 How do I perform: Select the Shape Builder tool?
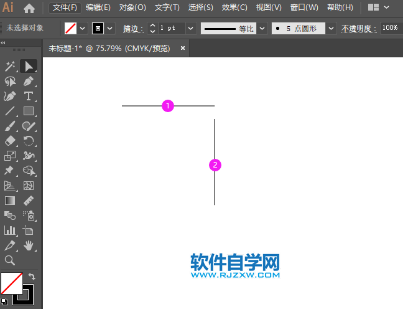click(29, 171)
